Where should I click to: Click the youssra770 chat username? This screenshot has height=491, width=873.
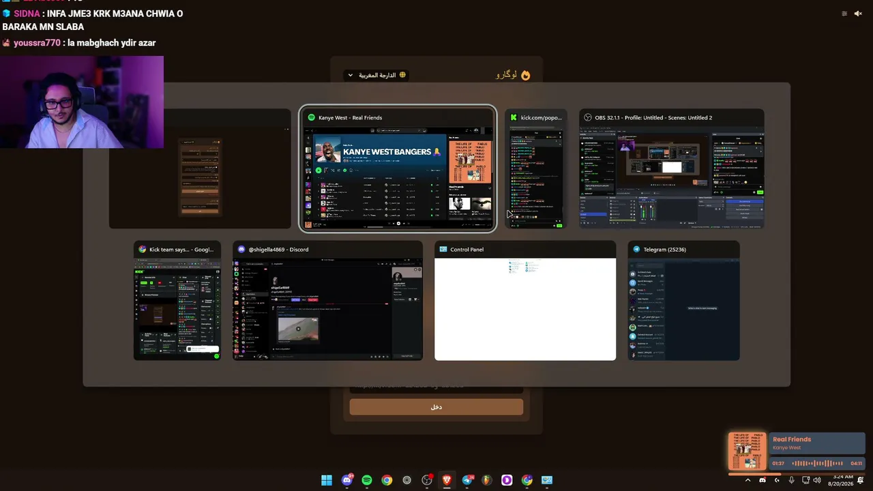(x=37, y=43)
